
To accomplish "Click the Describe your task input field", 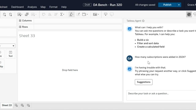I will point(161,95).
